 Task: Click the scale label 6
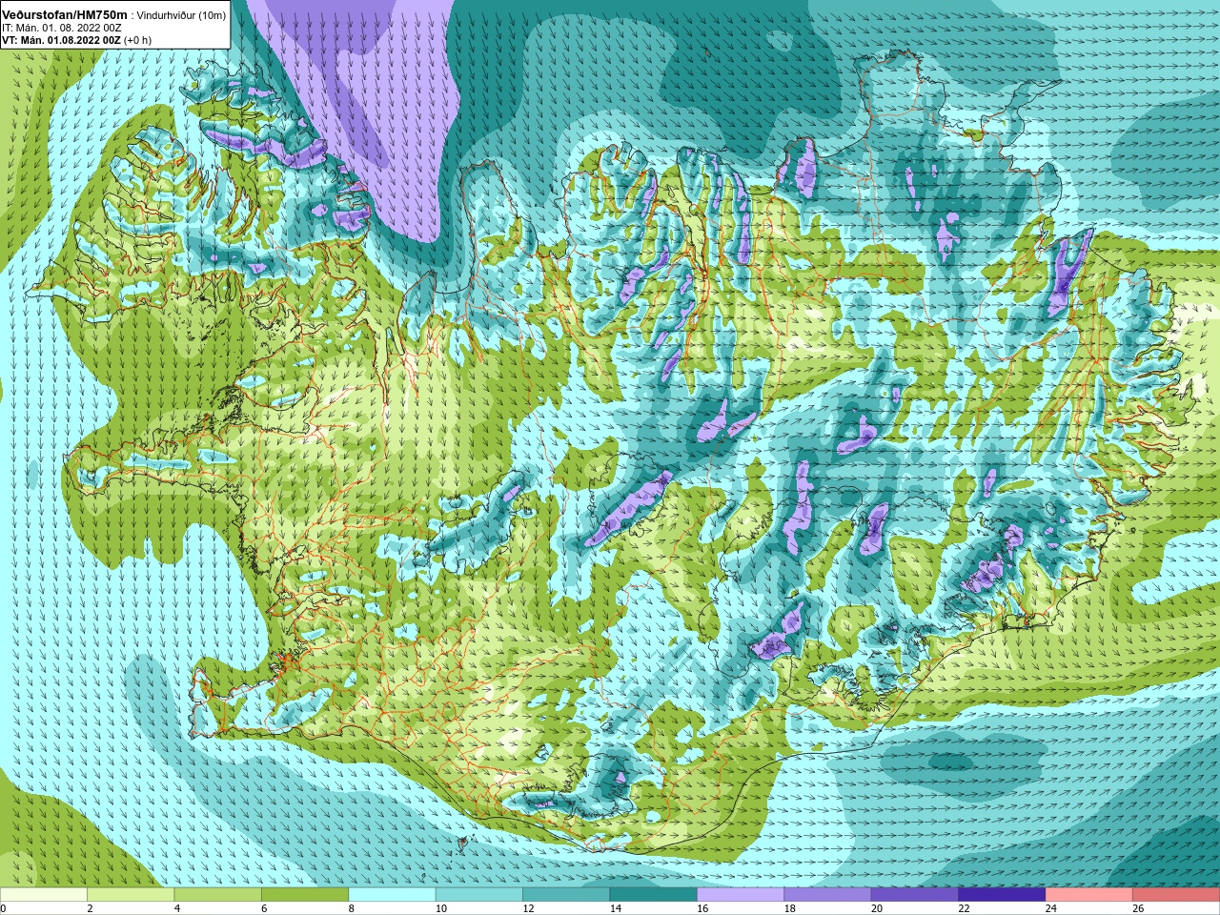point(264,908)
